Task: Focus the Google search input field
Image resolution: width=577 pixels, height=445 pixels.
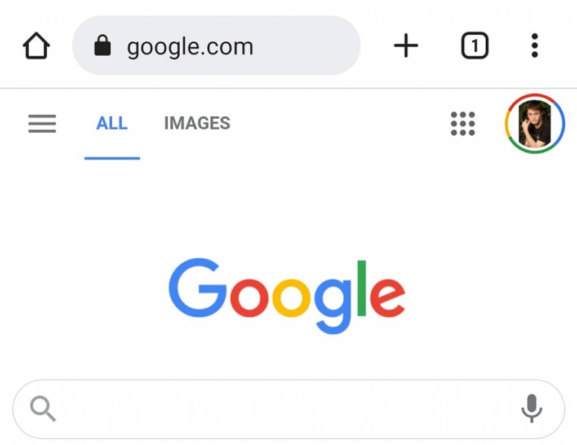Action: click(x=282, y=409)
